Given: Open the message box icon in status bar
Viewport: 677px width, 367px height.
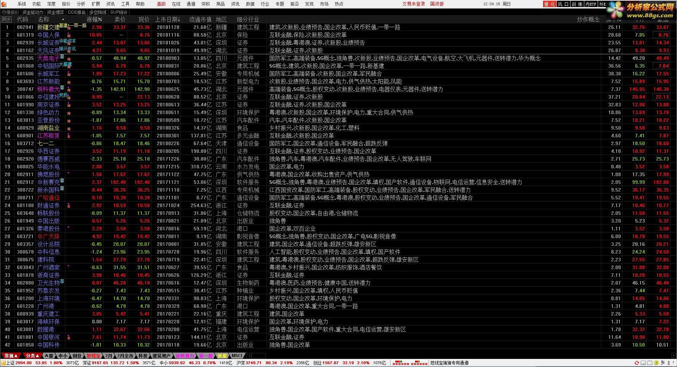Looking at the screenshot, I should 643,363.
